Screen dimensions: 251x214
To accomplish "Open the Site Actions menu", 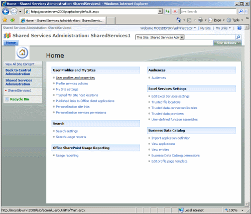I will (x=227, y=43).
